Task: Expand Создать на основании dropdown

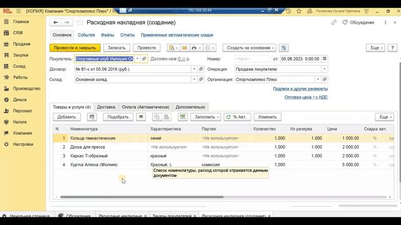Action: pyautogui.click(x=249, y=47)
